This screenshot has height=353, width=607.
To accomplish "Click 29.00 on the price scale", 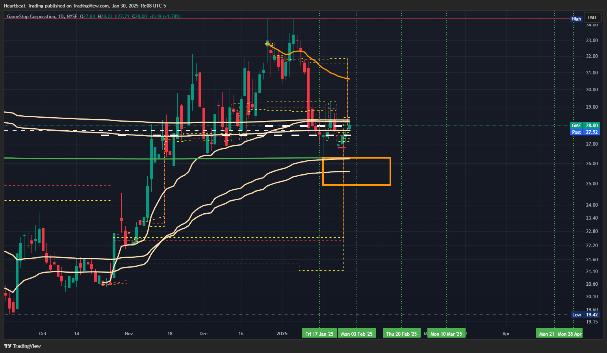I will pos(592,107).
